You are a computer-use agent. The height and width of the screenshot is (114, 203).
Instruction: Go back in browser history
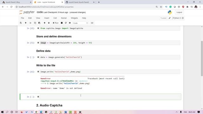[x=3, y=7]
